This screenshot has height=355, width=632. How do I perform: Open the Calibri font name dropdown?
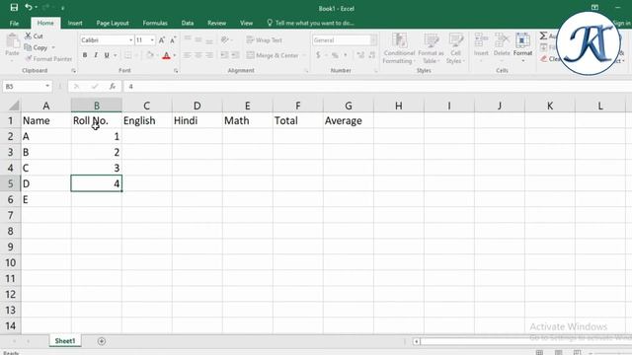point(130,40)
